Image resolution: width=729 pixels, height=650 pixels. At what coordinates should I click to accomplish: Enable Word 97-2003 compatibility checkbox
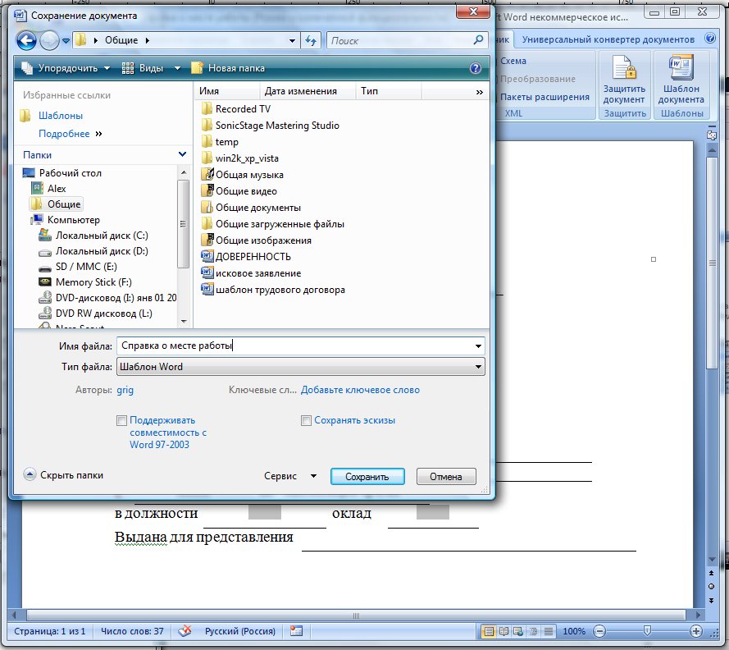[x=121, y=421]
